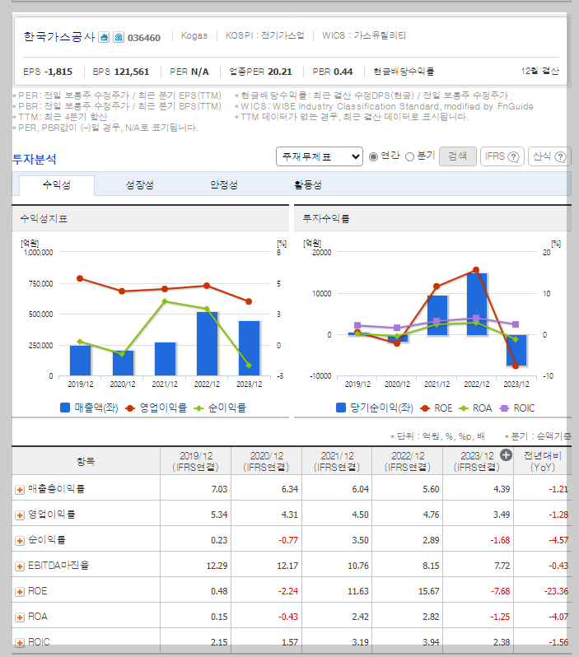Switch to the 성장성 tab
The height and width of the screenshot is (657, 579).
pyautogui.click(x=140, y=184)
